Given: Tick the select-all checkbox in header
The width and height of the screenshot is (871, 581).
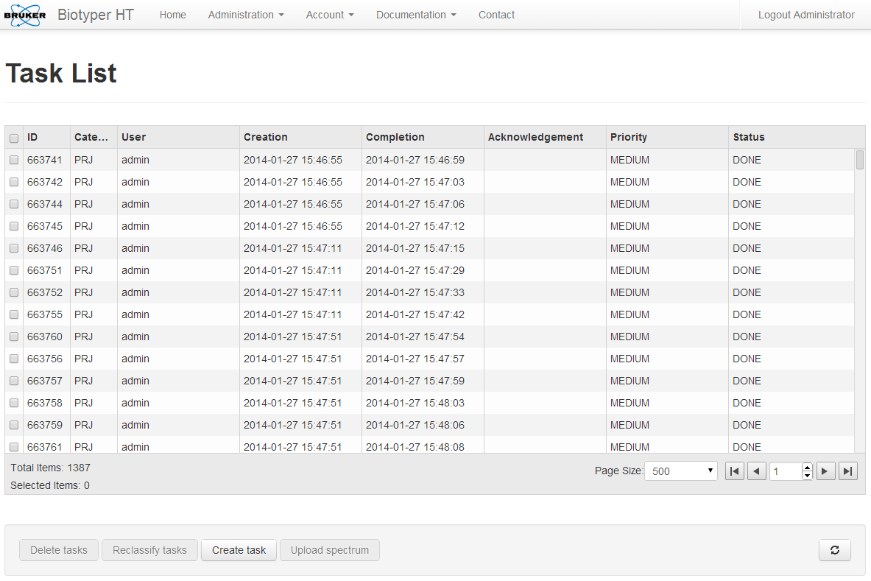Looking at the screenshot, I should [x=14, y=138].
